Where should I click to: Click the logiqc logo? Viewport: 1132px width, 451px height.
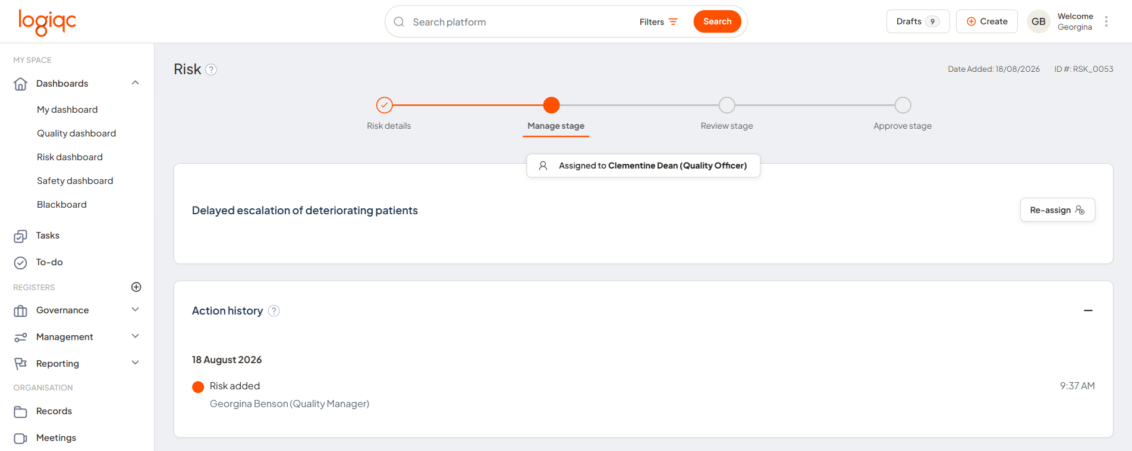[48, 23]
